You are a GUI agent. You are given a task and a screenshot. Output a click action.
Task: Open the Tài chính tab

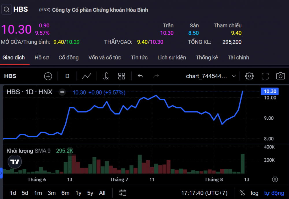click(x=238, y=57)
